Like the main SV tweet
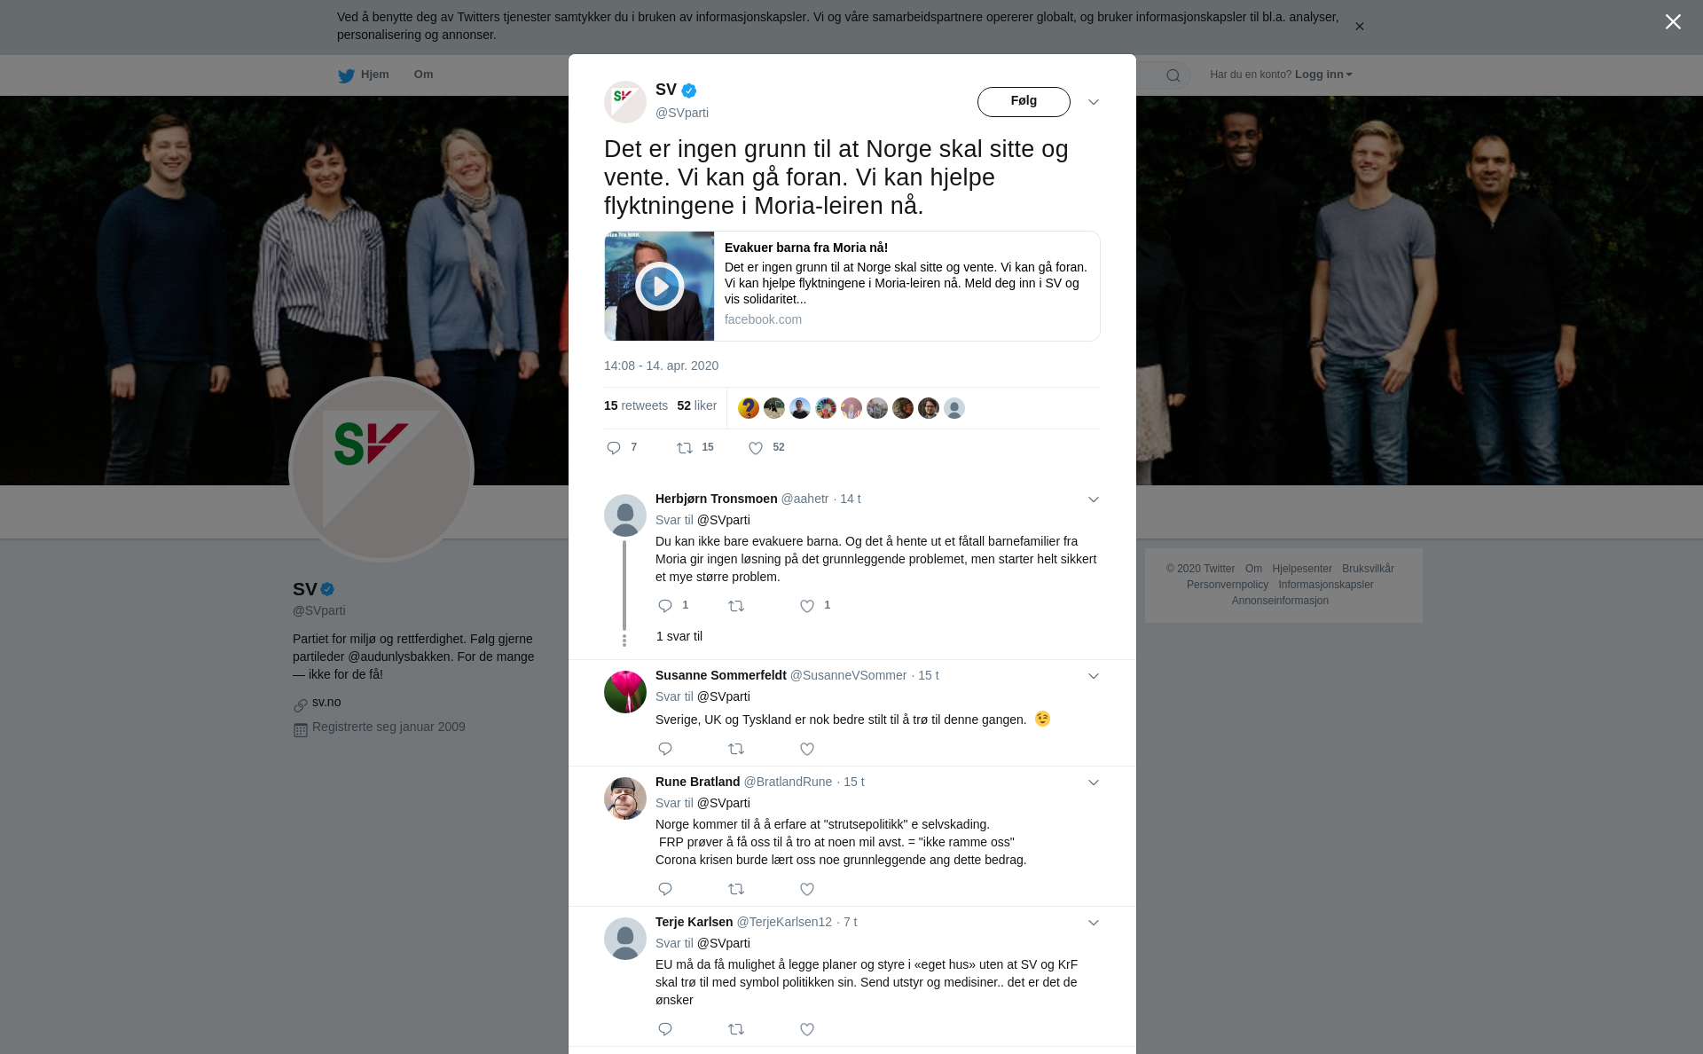 (756, 448)
